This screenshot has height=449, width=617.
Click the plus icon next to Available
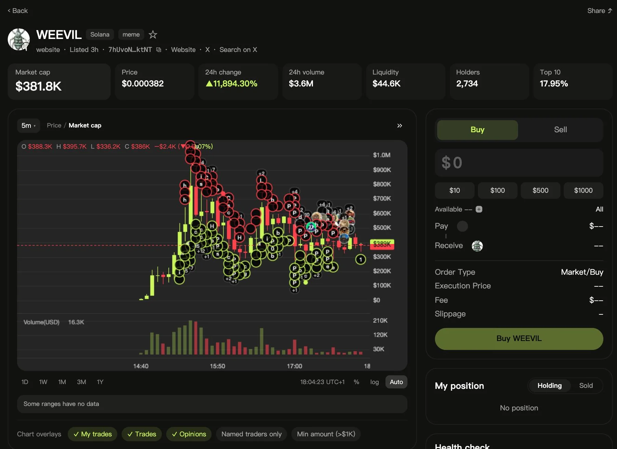(x=479, y=209)
